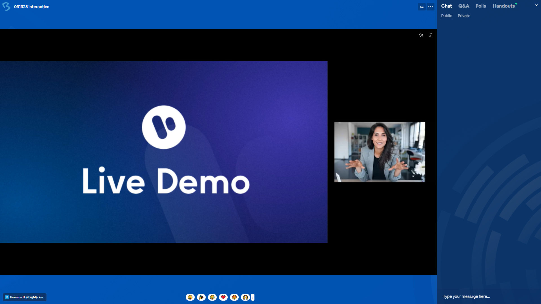Open the three-dot more options menu
Image resolution: width=541 pixels, height=304 pixels.
(431, 7)
